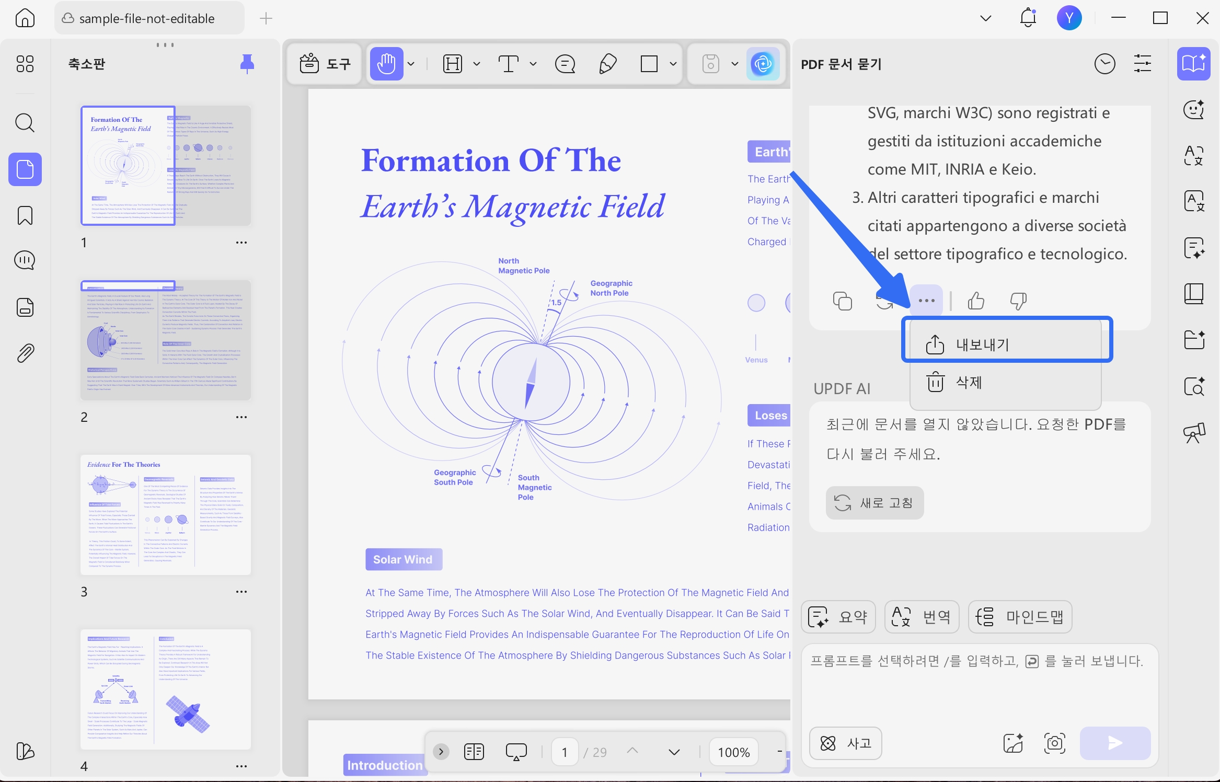Screen dimensions: 1220x782
Task: Select the pencil markup tool
Action: pos(607,64)
